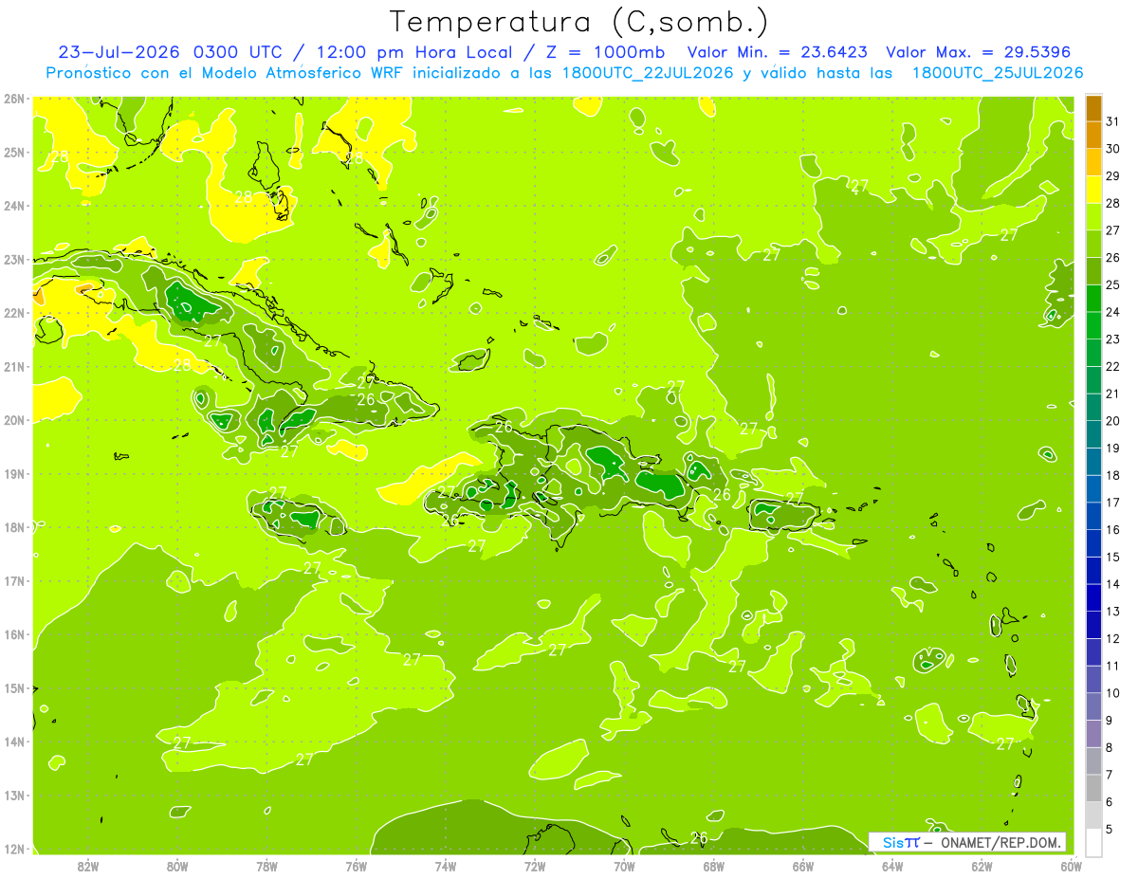
Task: Click the latitude label 22N
Action: pos(13,313)
